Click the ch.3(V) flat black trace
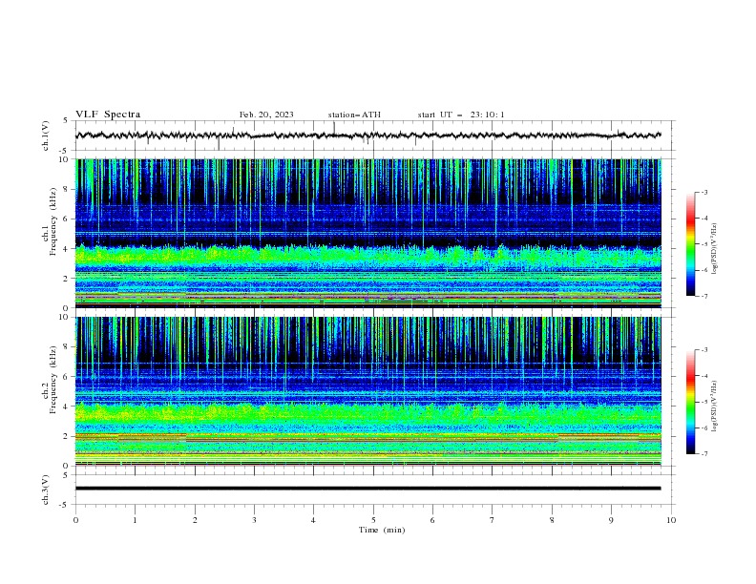 click(368, 489)
